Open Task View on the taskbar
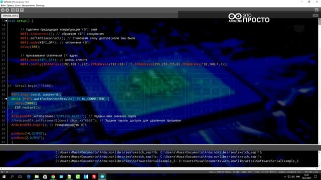The height and width of the screenshot is (180, 321). click(x=20, y=176)
